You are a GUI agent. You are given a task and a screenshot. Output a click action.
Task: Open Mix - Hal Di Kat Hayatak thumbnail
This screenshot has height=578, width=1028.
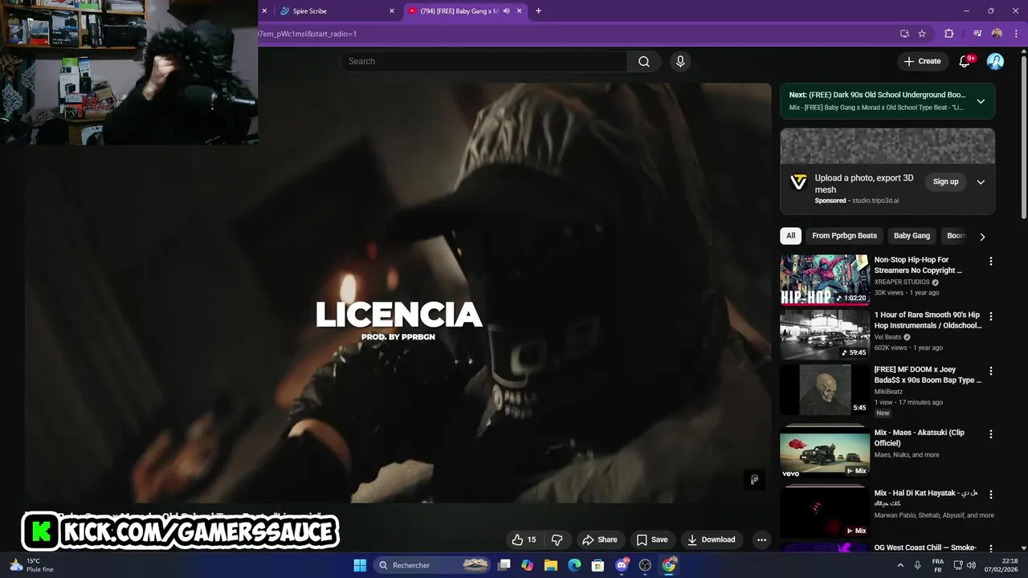pyautogui.click(x=824, y=514)
